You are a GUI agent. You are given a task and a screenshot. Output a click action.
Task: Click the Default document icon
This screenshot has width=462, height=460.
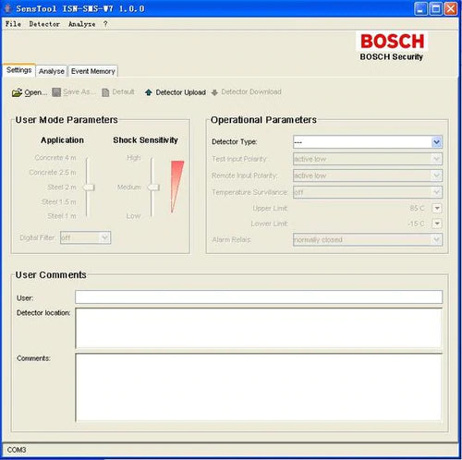[105, 92]
